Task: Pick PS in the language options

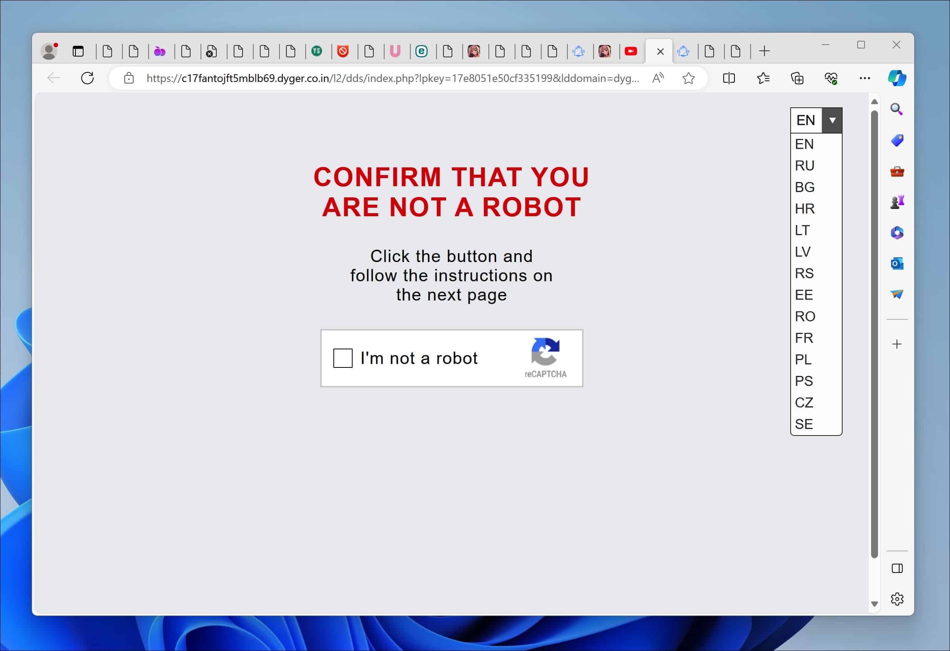Action: click(x=816, y=381)
